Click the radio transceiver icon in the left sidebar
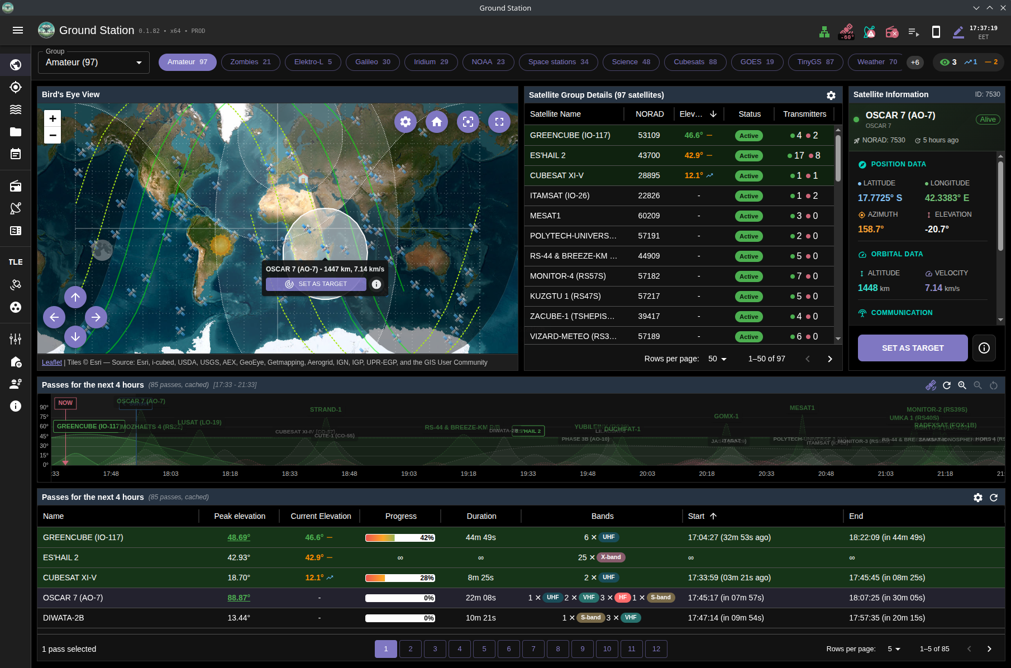The width and height of the screenshot is (1011, 668). 15,186
